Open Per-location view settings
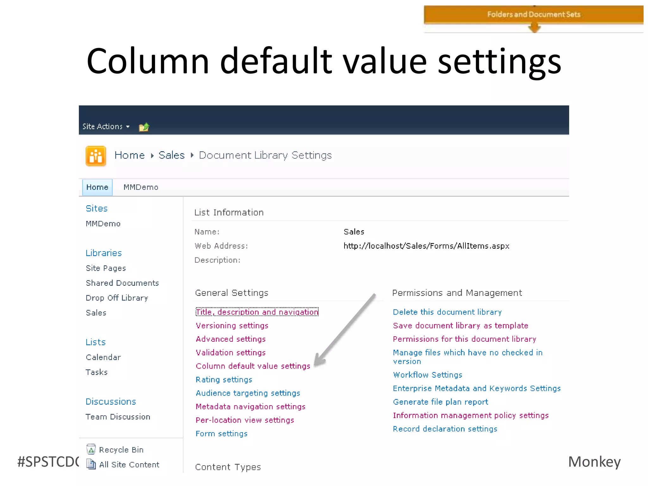Image resolution: width=648 pixels, height=486 pixels. 245,420
